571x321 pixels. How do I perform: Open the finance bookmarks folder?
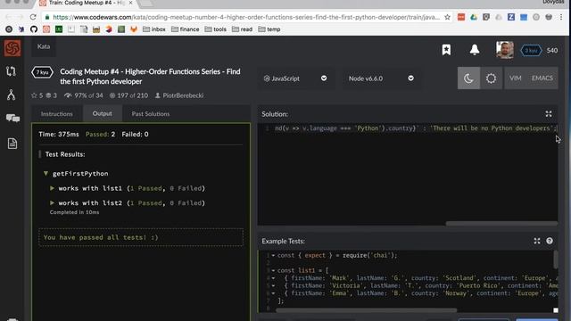[x=186, y=29]
